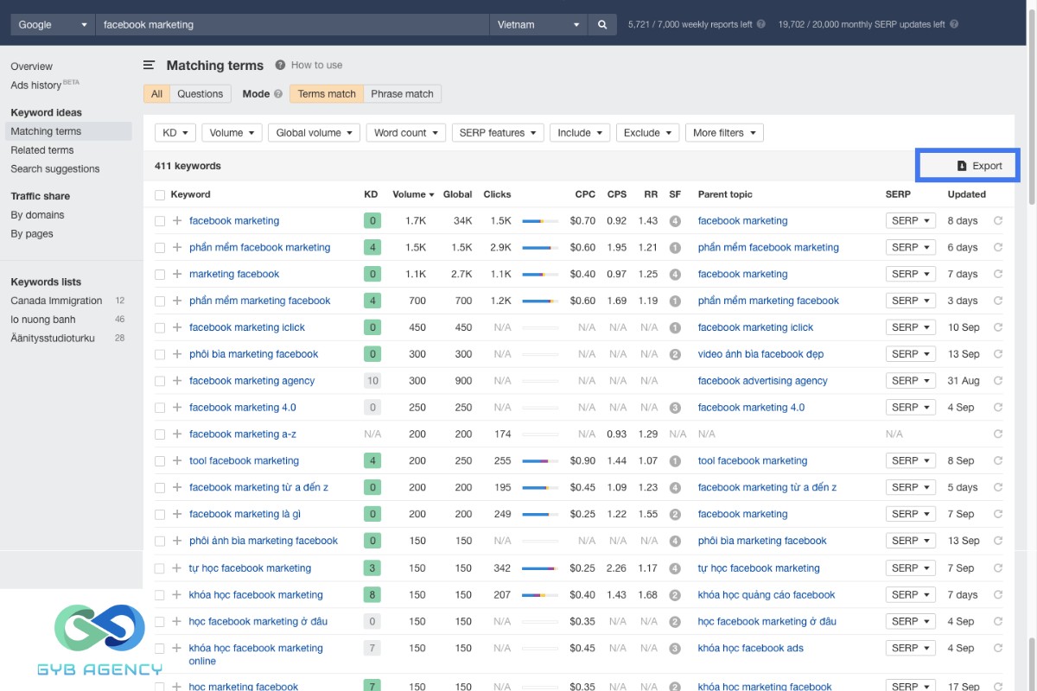The width and height of the screenshot is (1037, 691).
Task: Open SERP dropdown for facebook marketing row
Action: [911, 221]
